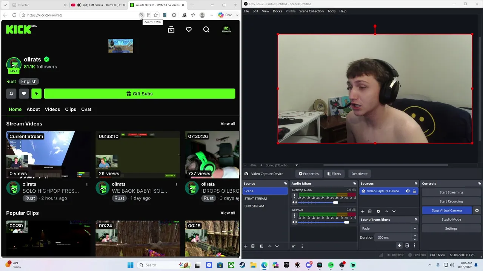Open Kick following feed icon

pyautogui.click(x=171, y=30)
